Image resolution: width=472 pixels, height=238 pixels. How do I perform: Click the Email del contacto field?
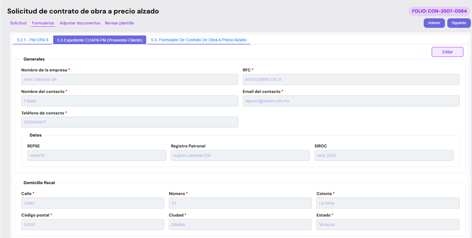351,101
